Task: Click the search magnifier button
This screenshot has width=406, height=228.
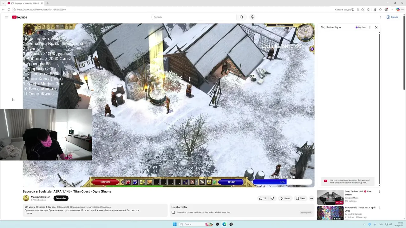Action: 241,17
